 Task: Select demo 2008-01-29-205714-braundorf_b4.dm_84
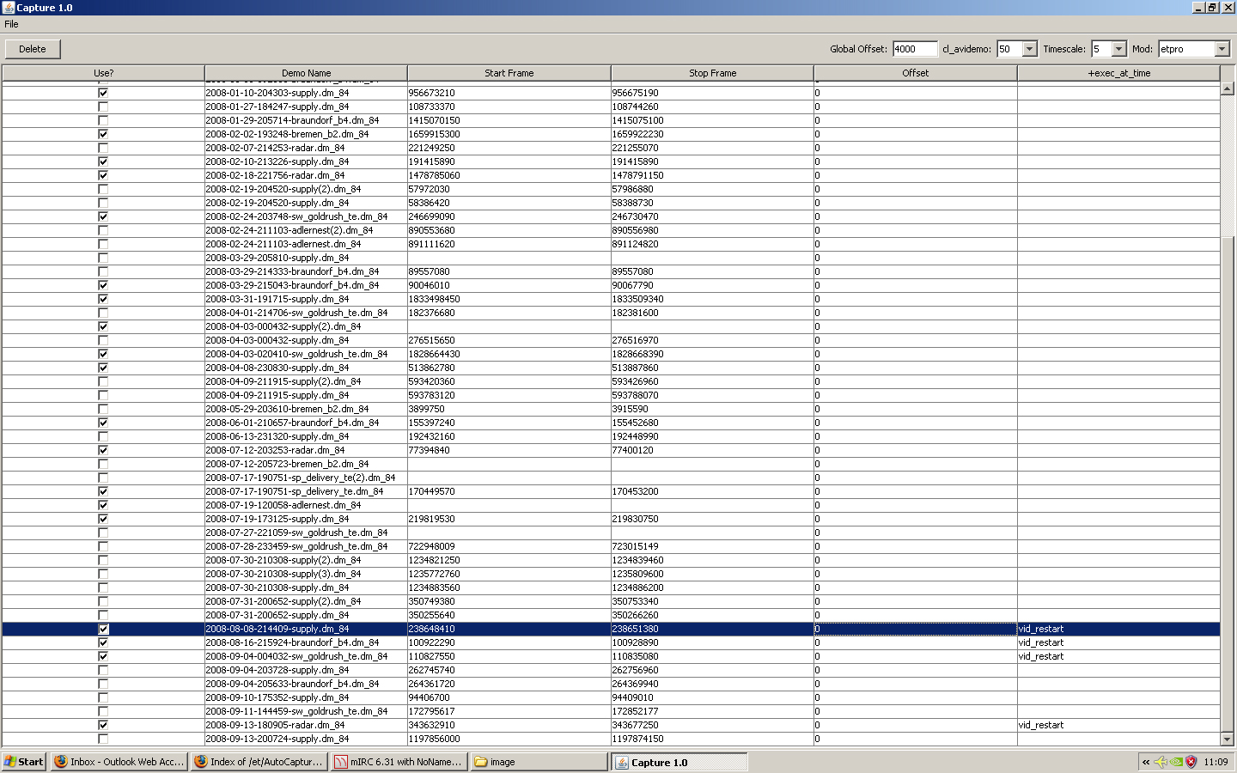point(306,120)
